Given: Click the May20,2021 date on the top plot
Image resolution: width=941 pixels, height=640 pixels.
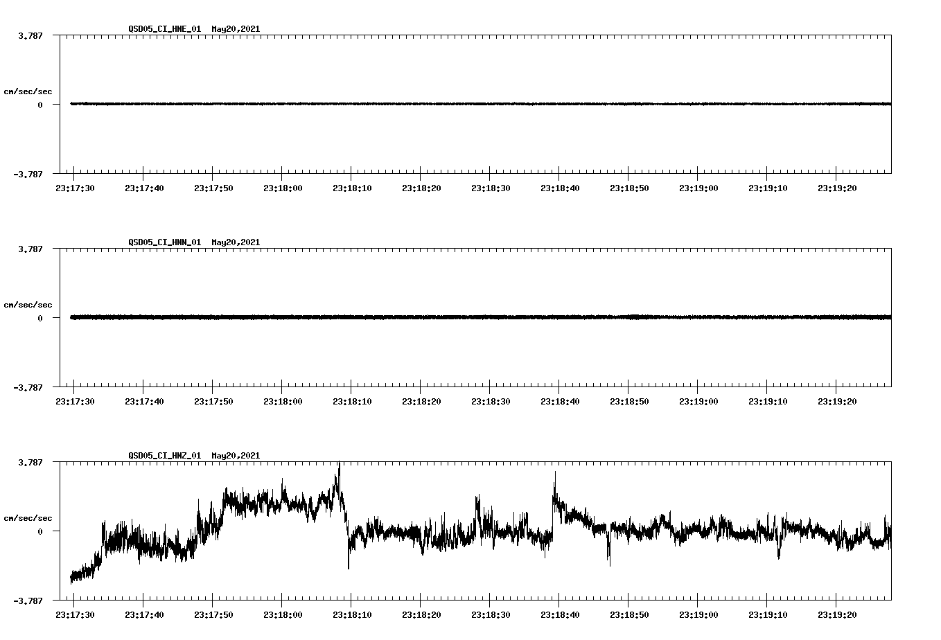Looking at the screenshot, I should pos(236,30).
